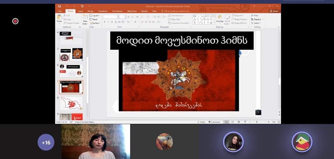Switch to the Animations tab
The height and width of the screenshot is (159, 334).
(x=117, y=11)
